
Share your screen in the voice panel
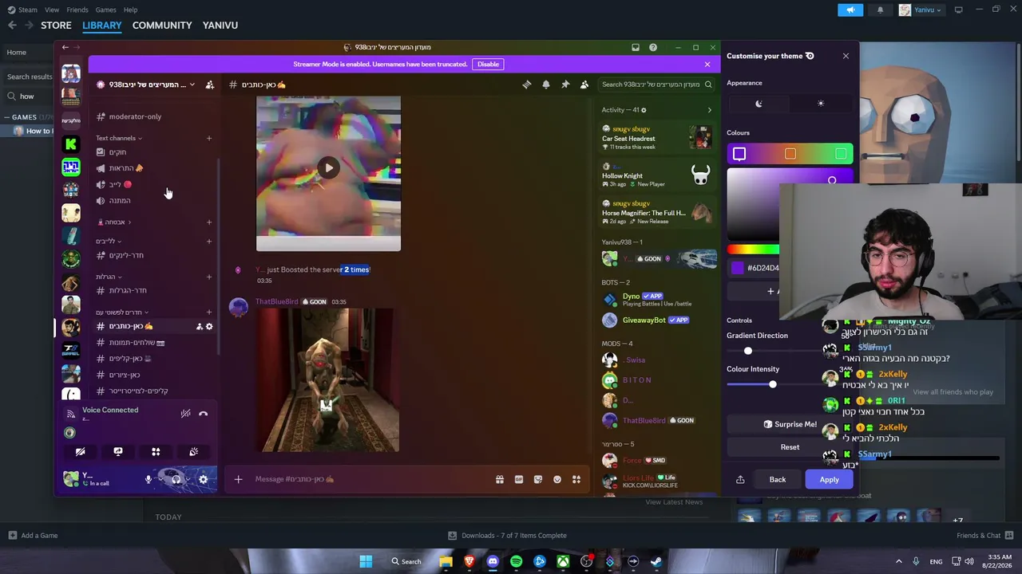pos(118,451)
